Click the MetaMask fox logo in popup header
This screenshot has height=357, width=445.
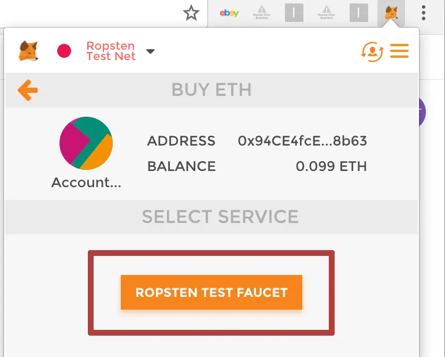(x=28, y=51)
